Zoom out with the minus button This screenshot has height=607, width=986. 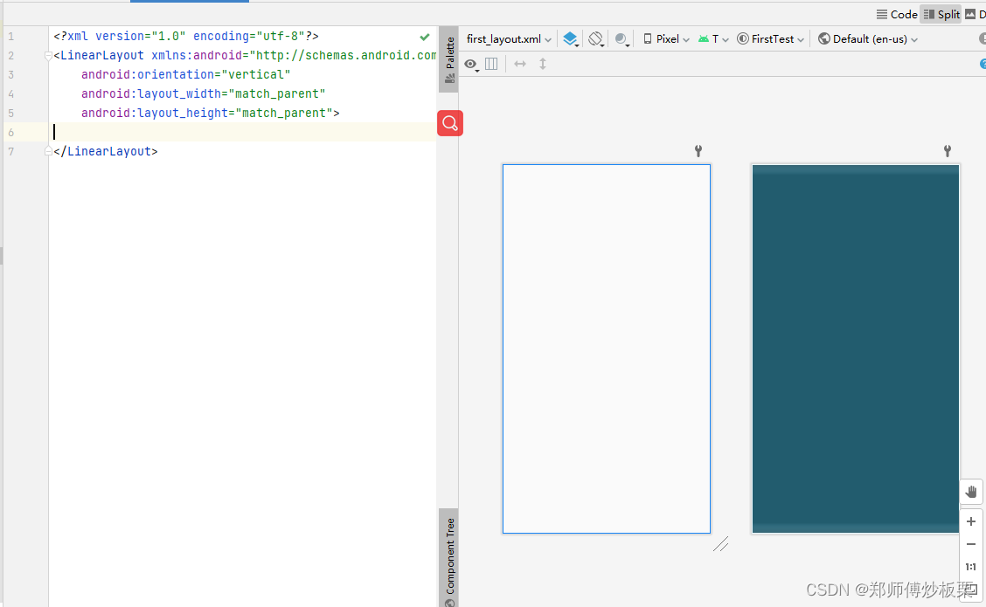click(x=971, y=544)
